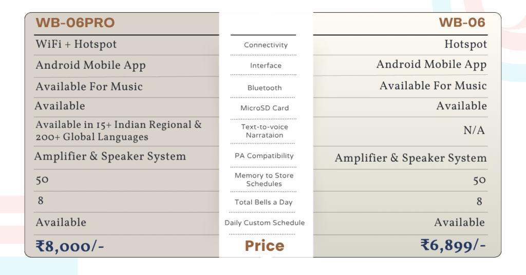
Task: Select the WiFi + Hotspot cell
Action: pyautogui.click(x=76, y=45)
